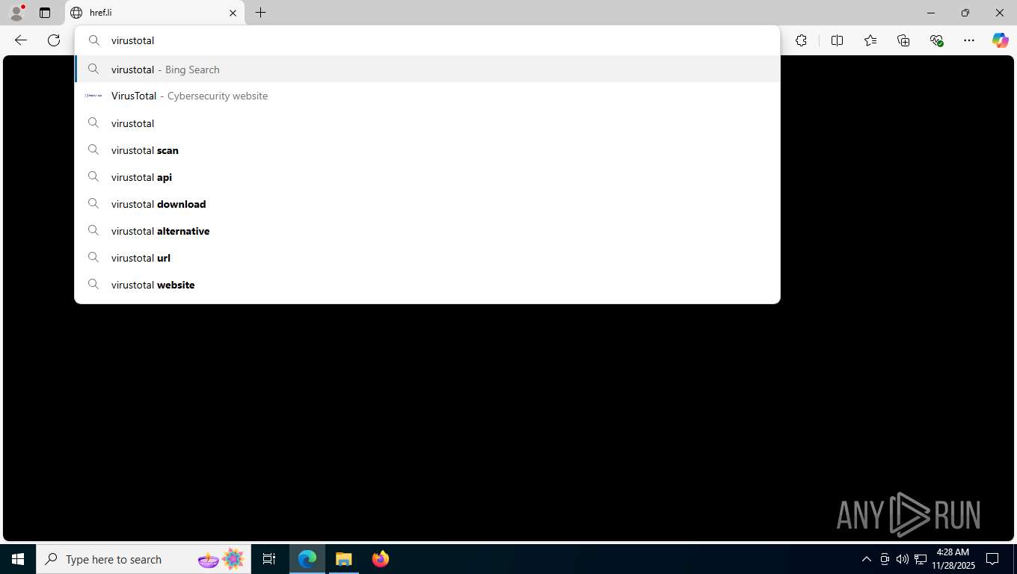Screen dimensions: 1017x574
Task: Open Settings and more ellipsis menu
Action: [969, 40]
